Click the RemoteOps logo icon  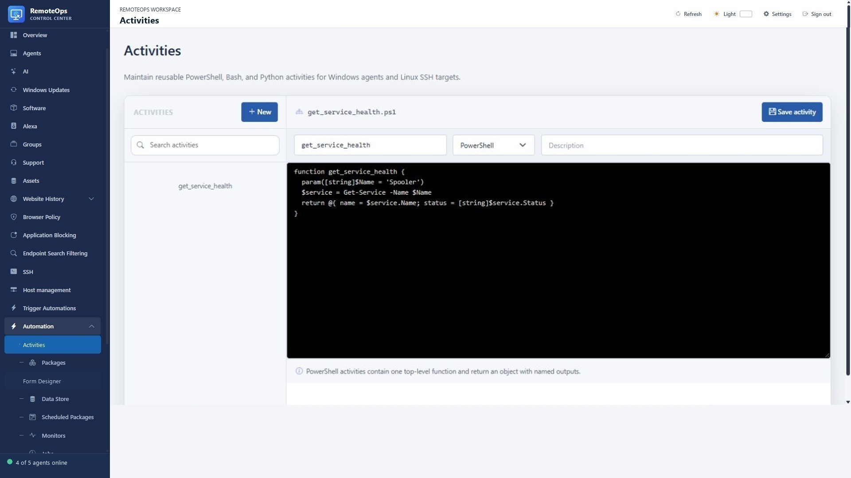pyautogui.click(x=16, y=14)
